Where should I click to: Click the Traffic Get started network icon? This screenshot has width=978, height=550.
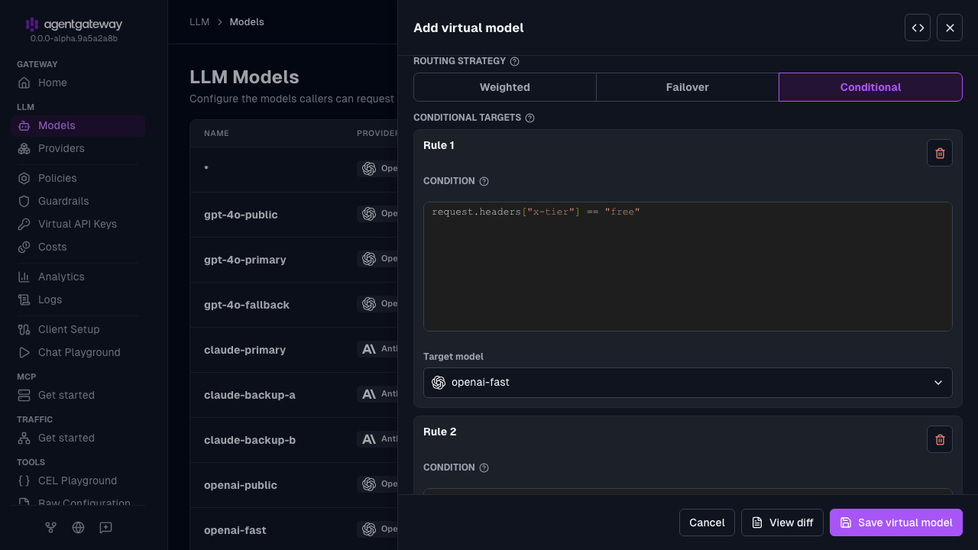click(24, 438)
